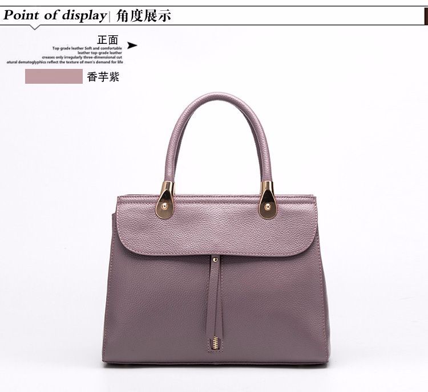Click the dark bar at header's right edge
Screen dimensions: 428x392
(426, 16)
